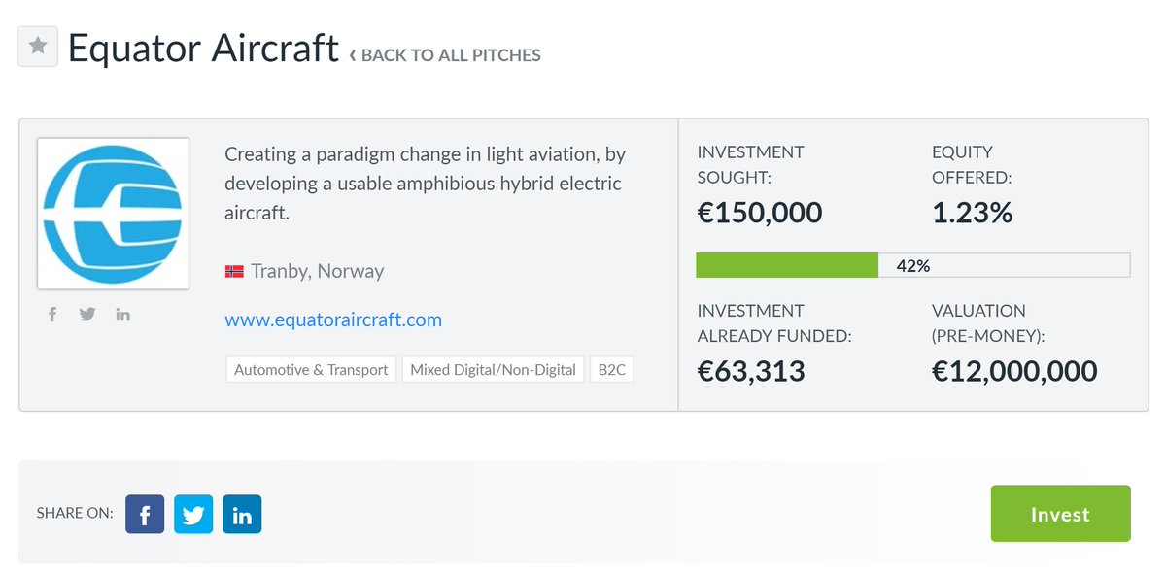The height and width of the screenshot is (572, 1166).
Task: Click the €150,000 investment sought amount
Action: (760, 212)
